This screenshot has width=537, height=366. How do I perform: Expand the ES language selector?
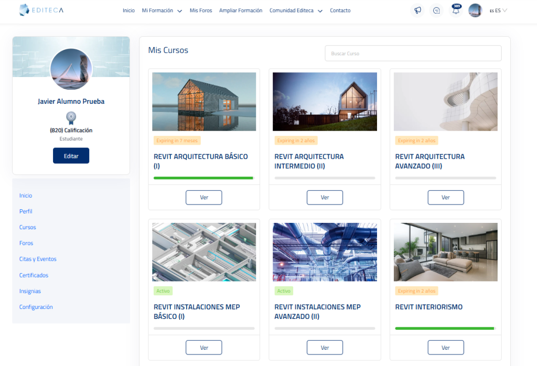tap(498, 10)
